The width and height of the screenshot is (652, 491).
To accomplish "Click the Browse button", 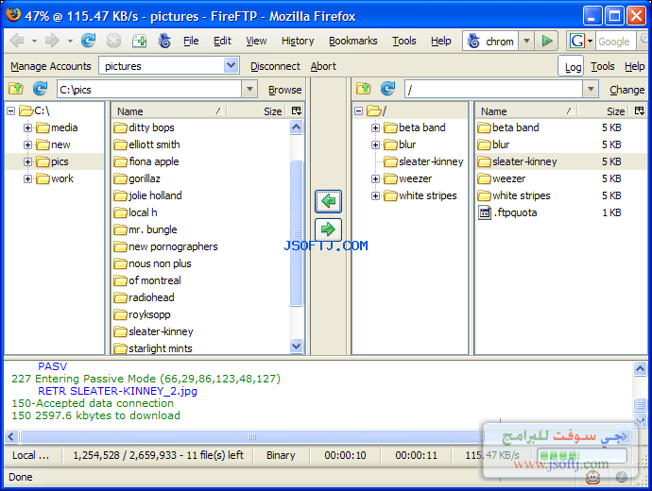I will [284, 90].
